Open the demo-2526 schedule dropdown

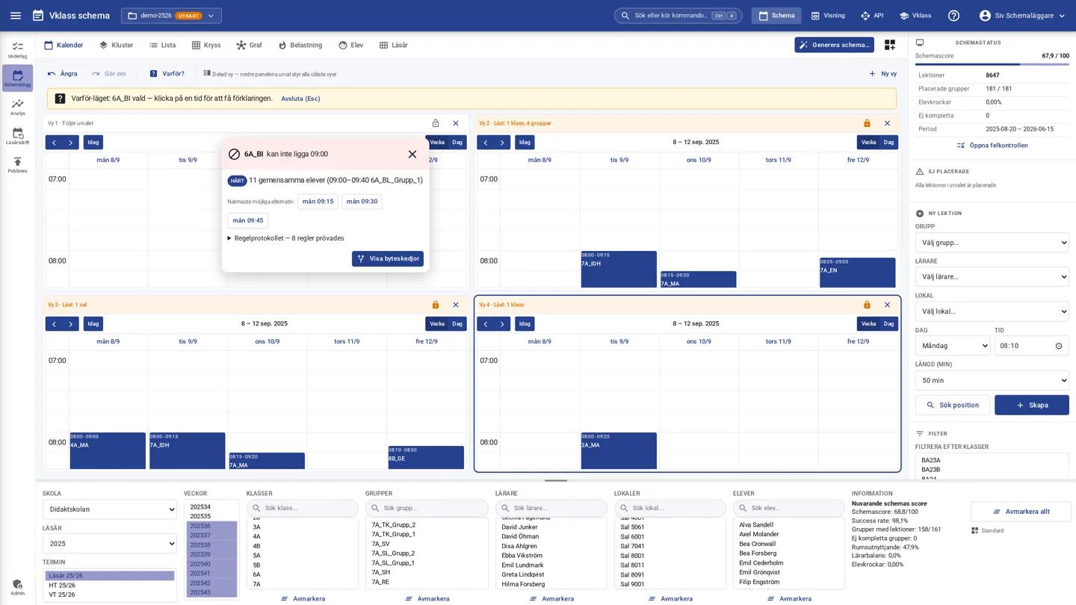coord(171,16)
